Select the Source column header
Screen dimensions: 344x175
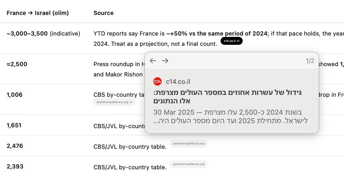coord(104,13)
